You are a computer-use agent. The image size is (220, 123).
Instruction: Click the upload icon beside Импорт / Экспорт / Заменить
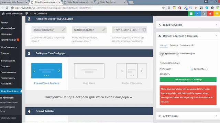click(x=159, y=36)
